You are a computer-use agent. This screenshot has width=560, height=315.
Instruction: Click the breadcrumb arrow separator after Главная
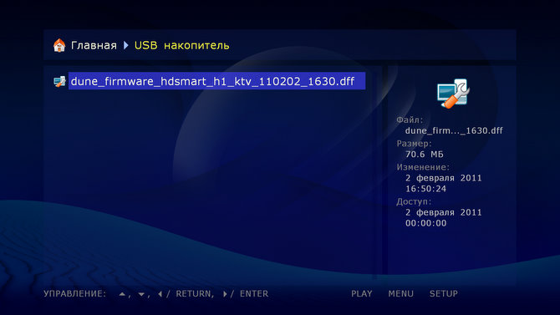click(x=125, y=45)
